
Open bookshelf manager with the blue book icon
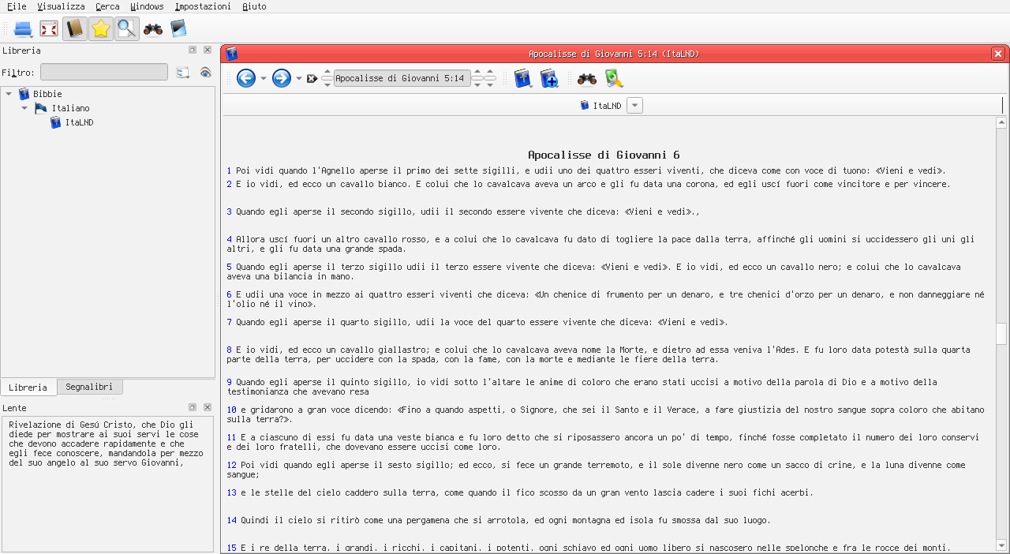point(178,29)
